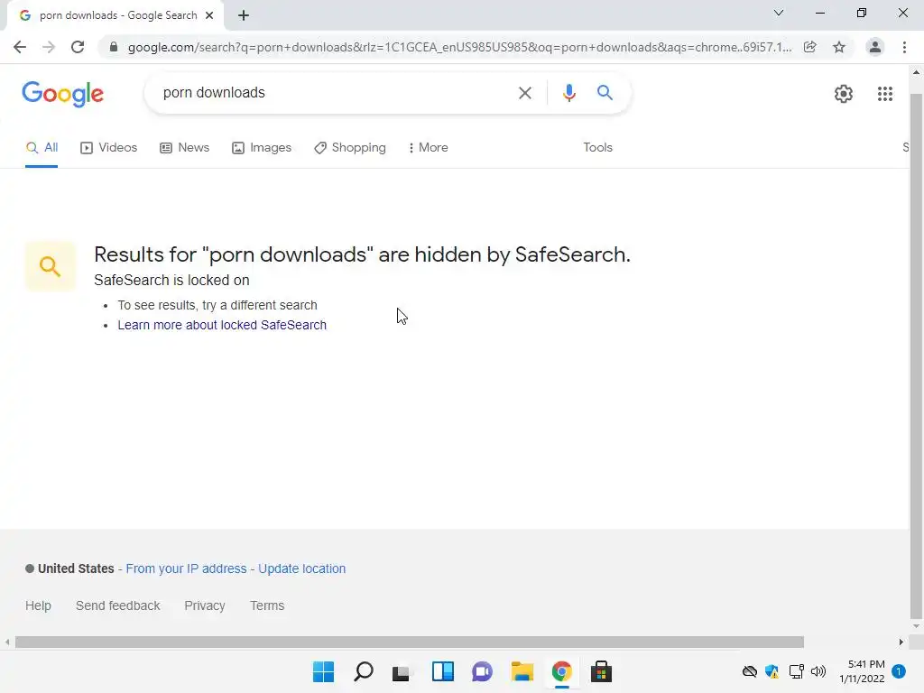Click the Update location link
Viewport: 924px width, 693px height.
[301, 568]
